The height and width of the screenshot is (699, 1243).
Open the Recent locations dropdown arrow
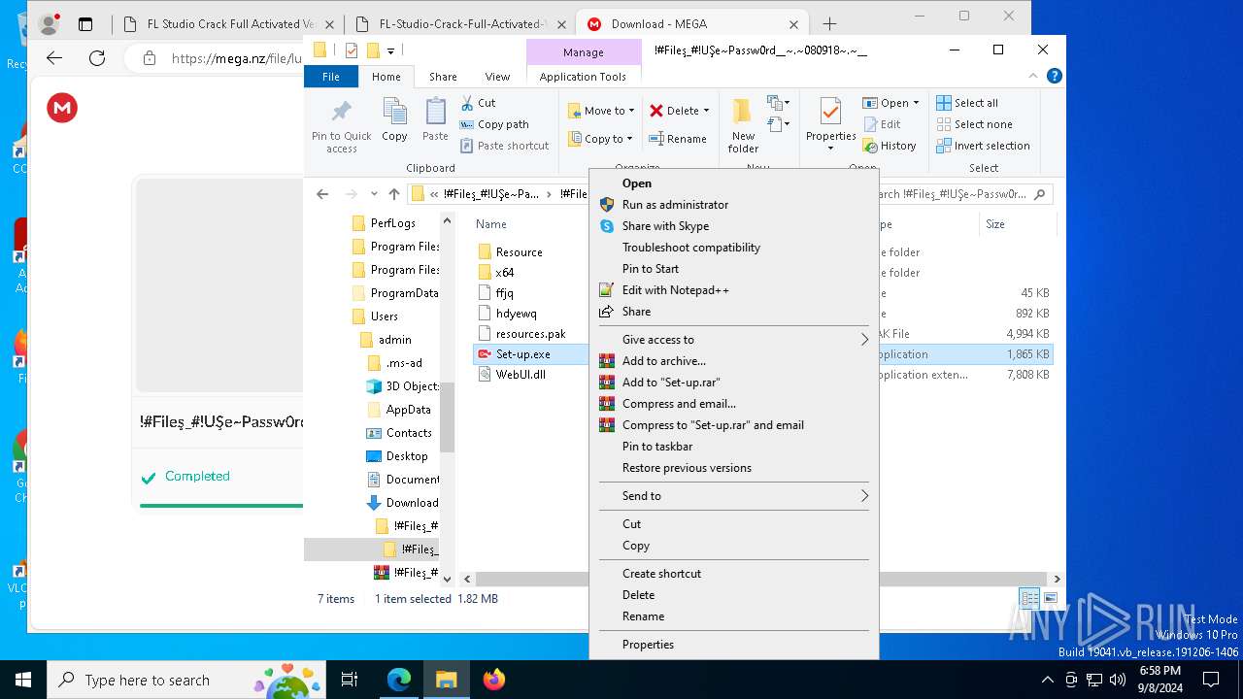(x=374, y=194)
